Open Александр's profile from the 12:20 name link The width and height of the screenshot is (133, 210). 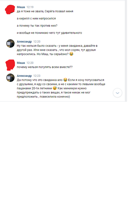(24, 41)
